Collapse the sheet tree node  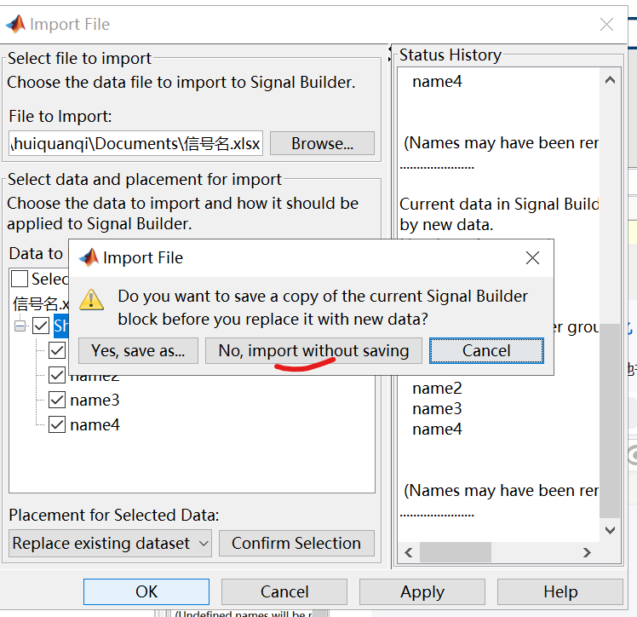pyautogui.click(x=20, y=326)
